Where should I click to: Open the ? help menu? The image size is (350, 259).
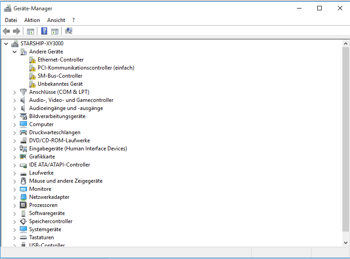(73, 20)
